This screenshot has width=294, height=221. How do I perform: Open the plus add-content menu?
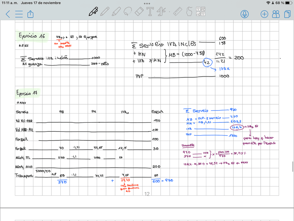264,14
